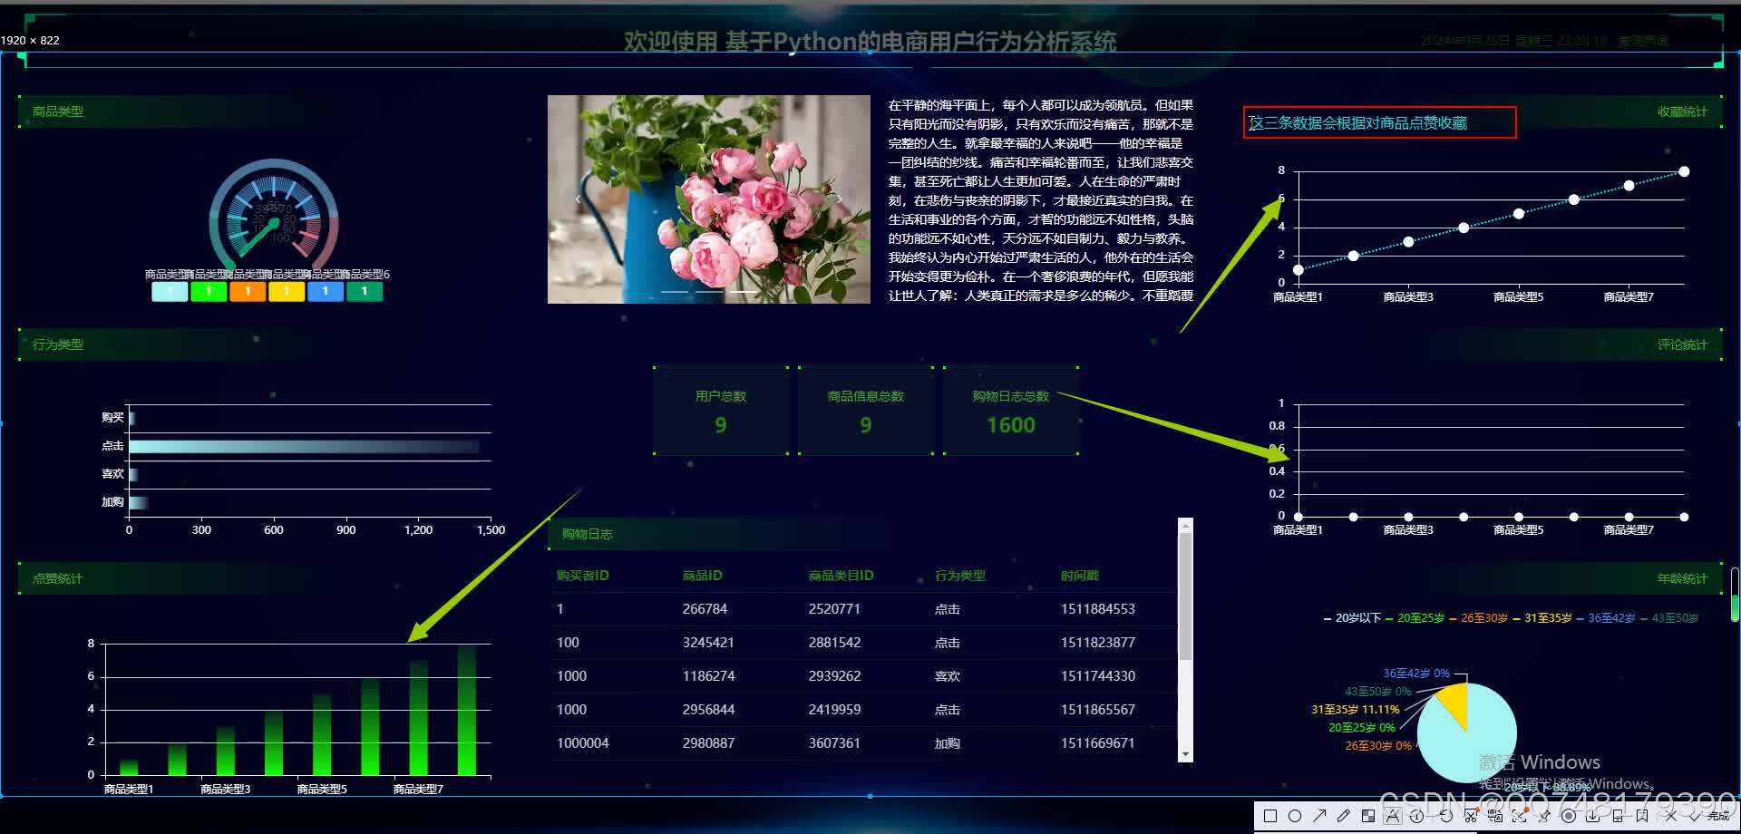This screenshot has height=834, width=1741.
Task: Click the 行为类型 column header
Action: [x=959, y=576]
